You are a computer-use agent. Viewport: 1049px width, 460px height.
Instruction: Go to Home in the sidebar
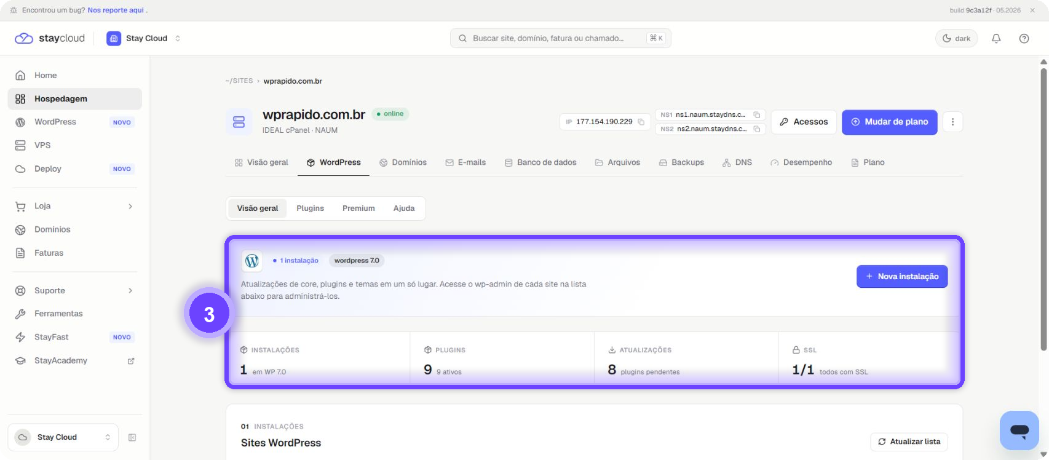(75, 75)
